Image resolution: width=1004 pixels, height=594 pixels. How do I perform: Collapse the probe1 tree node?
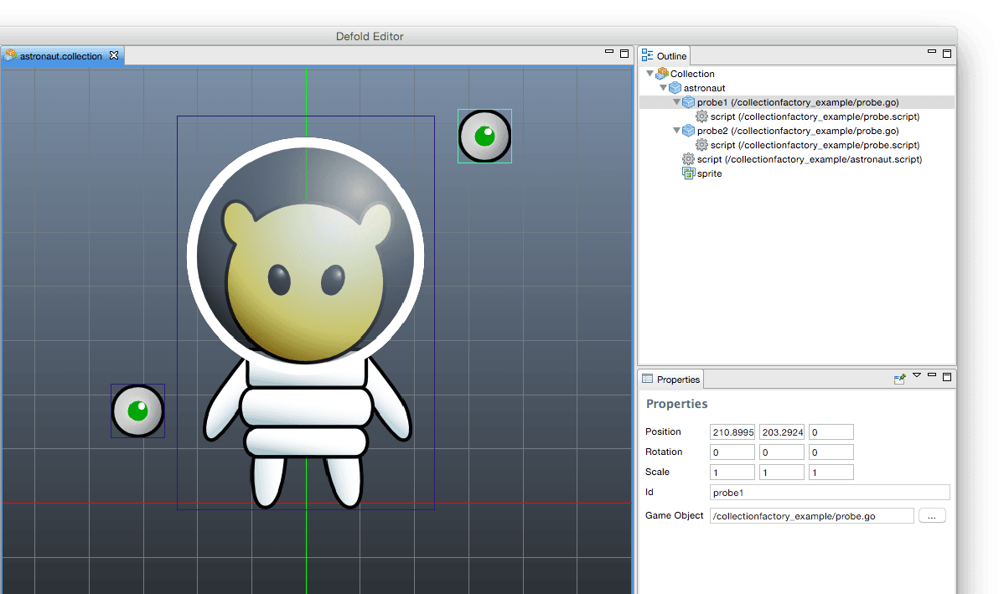(x=676, y=102)
